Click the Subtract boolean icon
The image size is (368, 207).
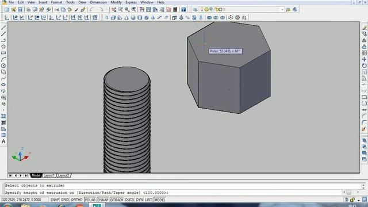pos(216,18)
